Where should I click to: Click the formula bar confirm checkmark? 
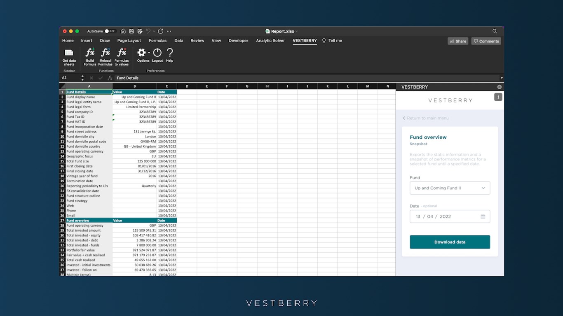[101, 78]
